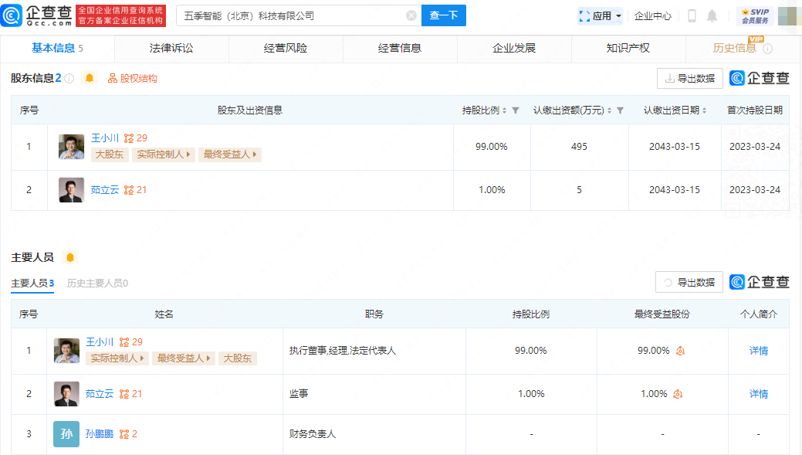Image resolution: width=802 pixels, height=455 pixels.
Task: Switch to 法律诉讼 tab
Action: pos(171,48)
